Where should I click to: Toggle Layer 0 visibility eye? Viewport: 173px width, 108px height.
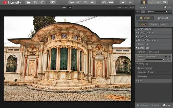pyautogui.click(x=138, y=12)
